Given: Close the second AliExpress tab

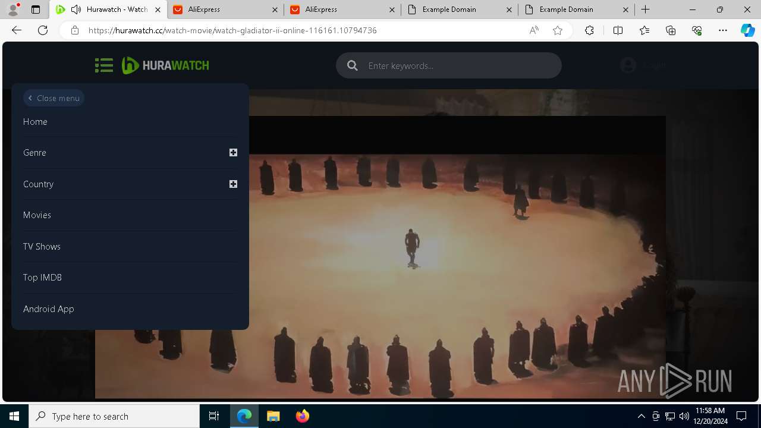Looking at the screenshot, I should [392, 10].
